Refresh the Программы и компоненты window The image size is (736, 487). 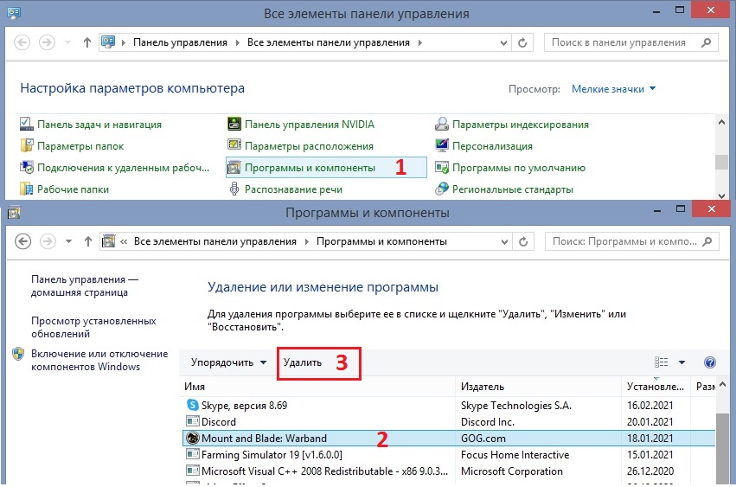coord(523,241)
